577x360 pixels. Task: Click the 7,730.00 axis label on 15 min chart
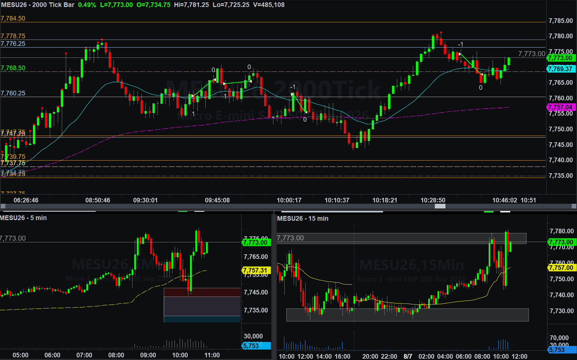tap(562, 311)
